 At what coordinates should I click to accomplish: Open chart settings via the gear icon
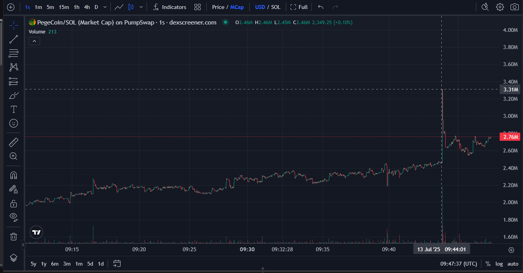point(499,7)
